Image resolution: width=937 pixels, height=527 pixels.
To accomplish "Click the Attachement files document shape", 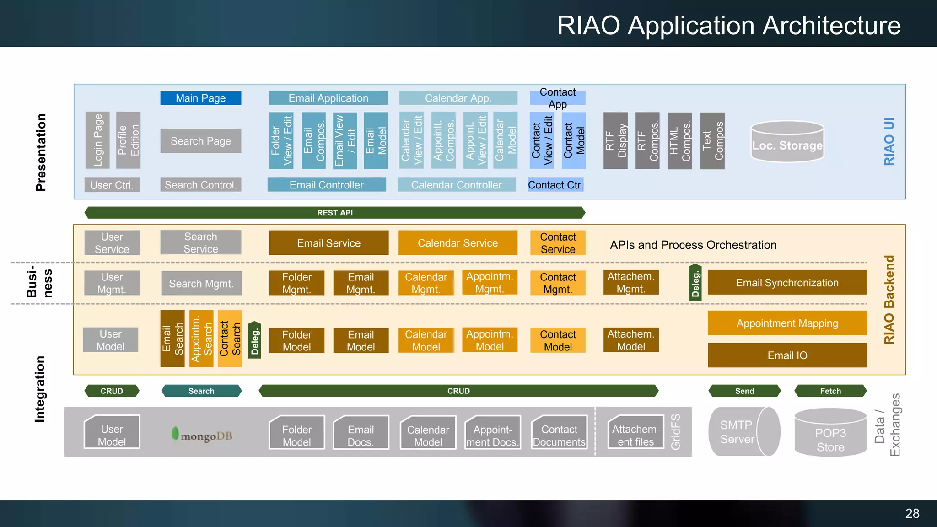I will click(635, 432).
